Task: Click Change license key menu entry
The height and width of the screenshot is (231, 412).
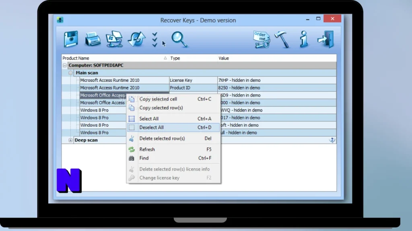Action: tap(173, 178)
